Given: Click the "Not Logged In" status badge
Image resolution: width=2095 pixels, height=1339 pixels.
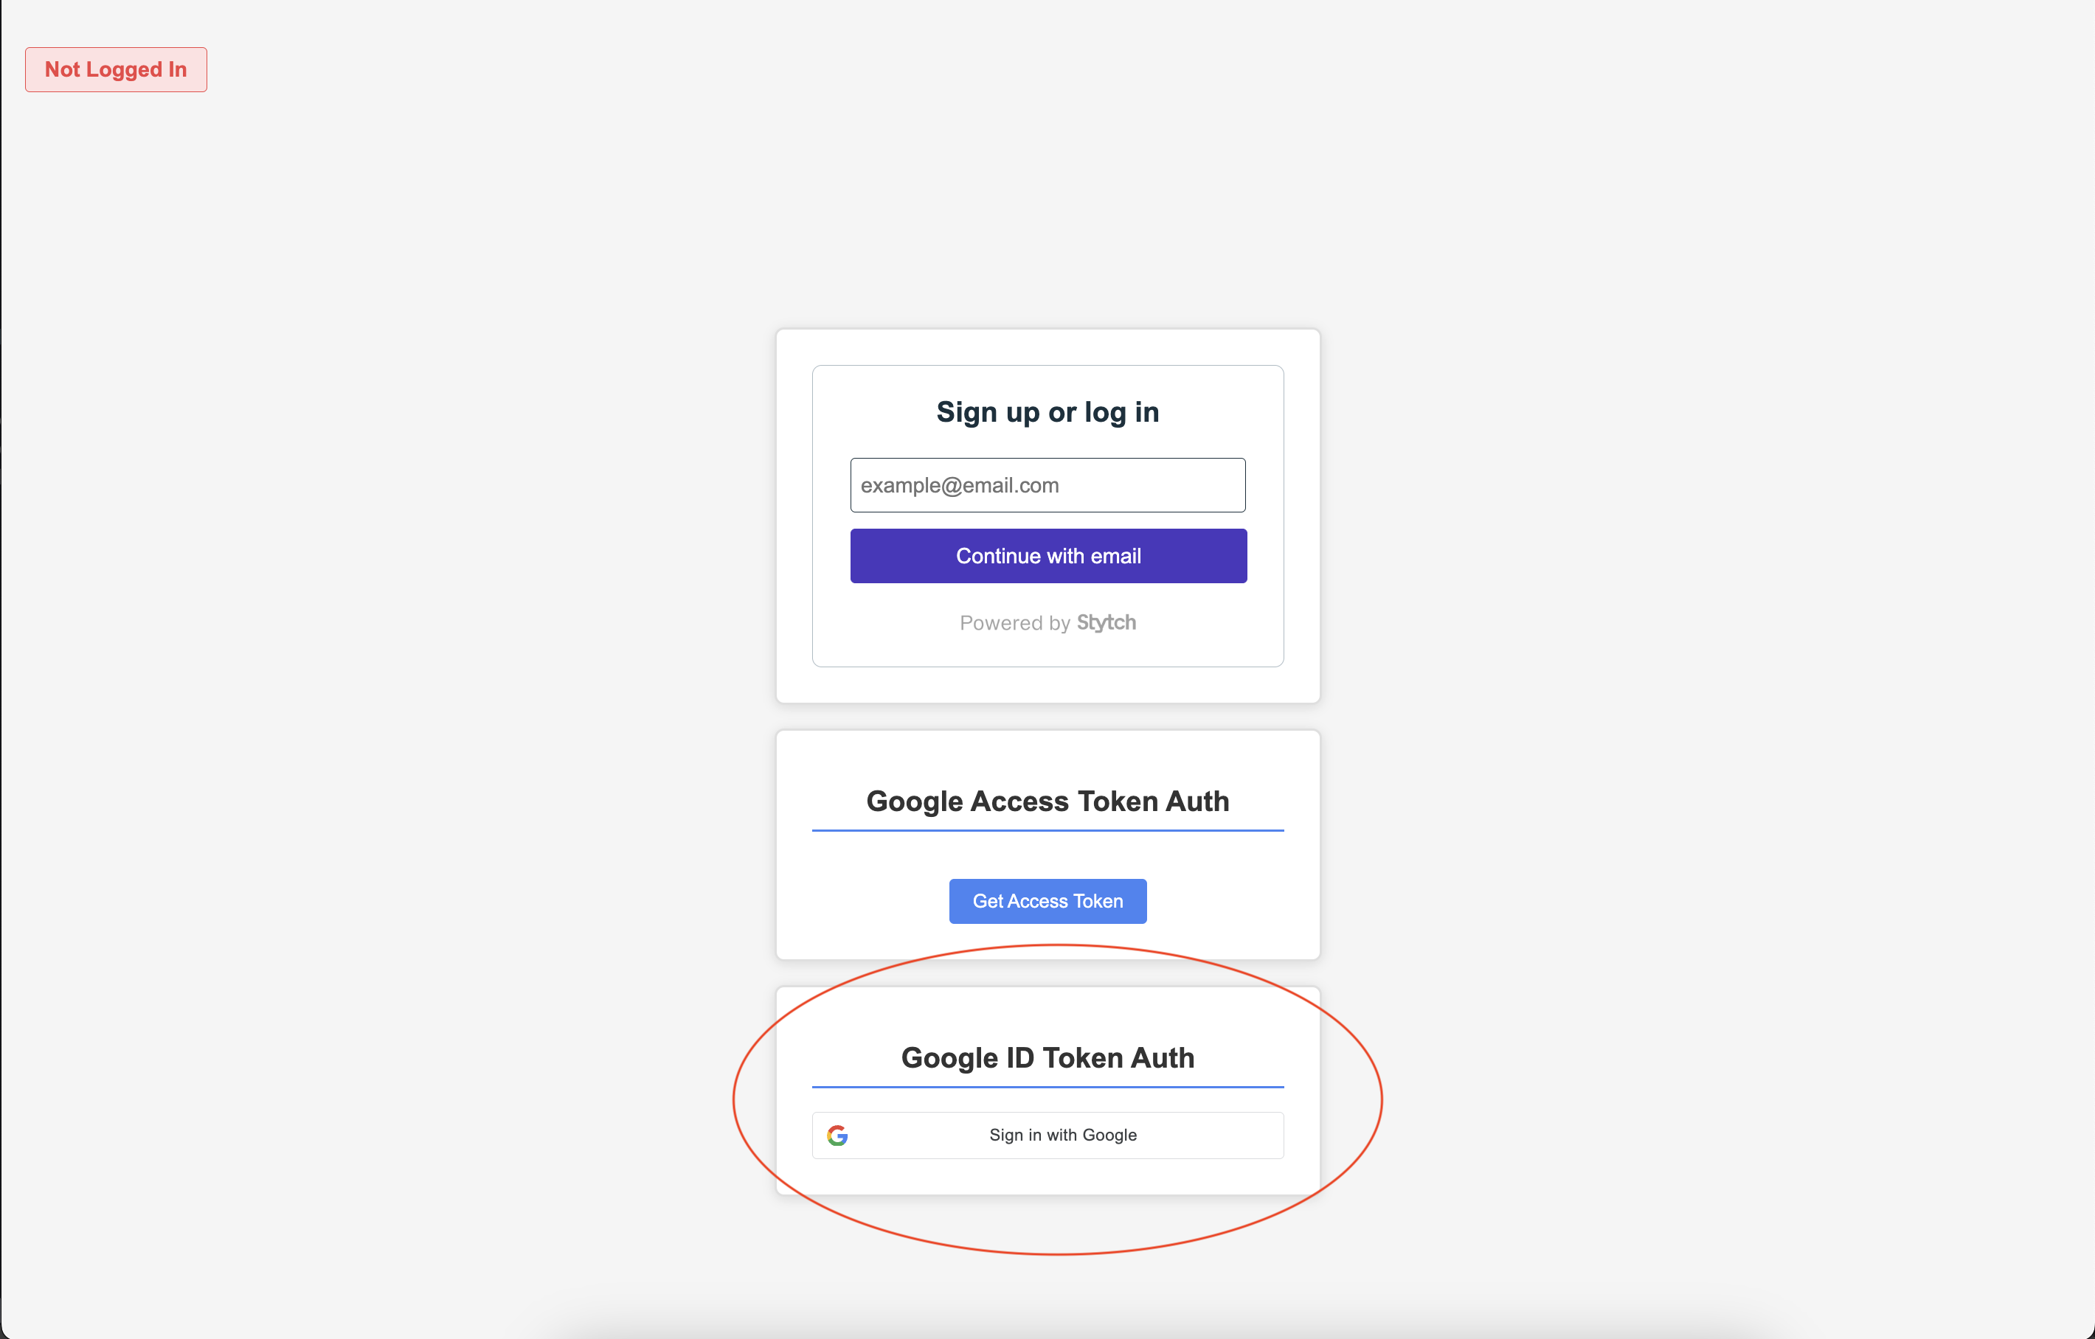Looking at the screenshot, I should 116,69.
